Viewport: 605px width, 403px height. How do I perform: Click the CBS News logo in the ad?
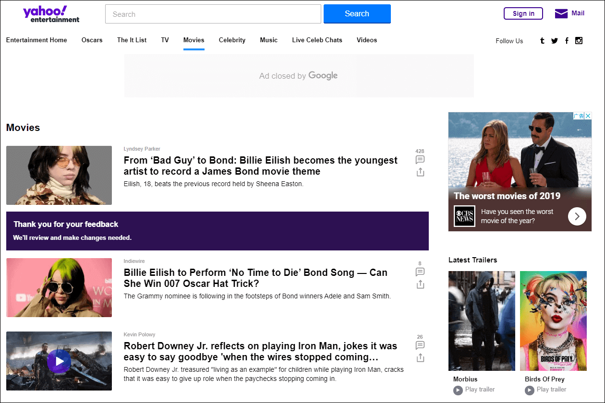point(464,216)
